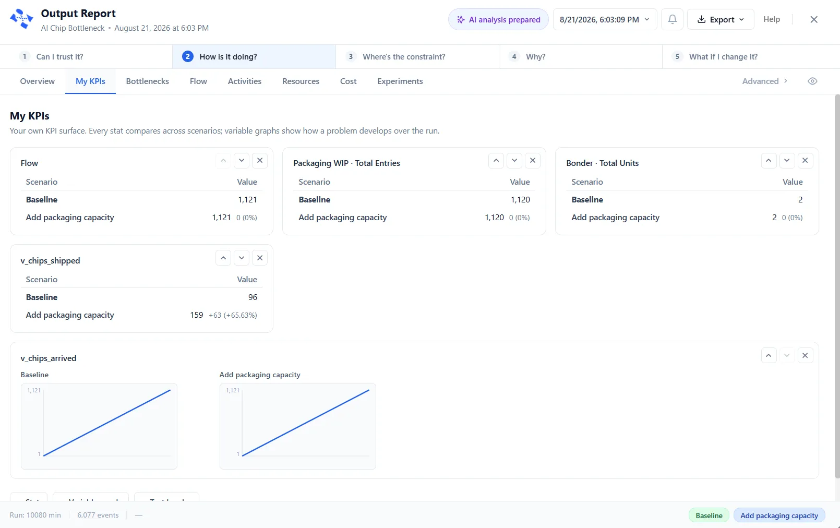
Task: Switch to the Overview tab
Action: [x=38, y=81]
